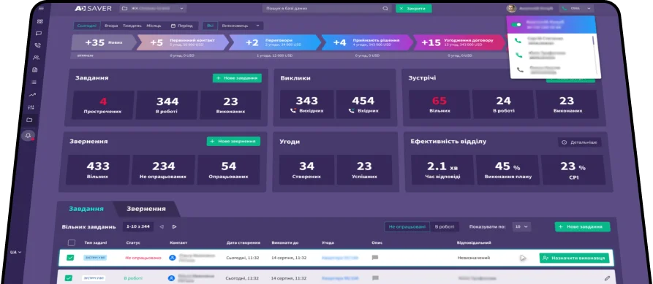Viewport: 653px width, 284px height.
Task: Click the 343 Вихідних calls tile
Action: (307, 104)
